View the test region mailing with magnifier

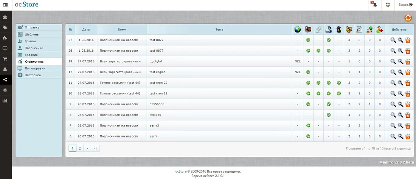(x=393, y=72)
